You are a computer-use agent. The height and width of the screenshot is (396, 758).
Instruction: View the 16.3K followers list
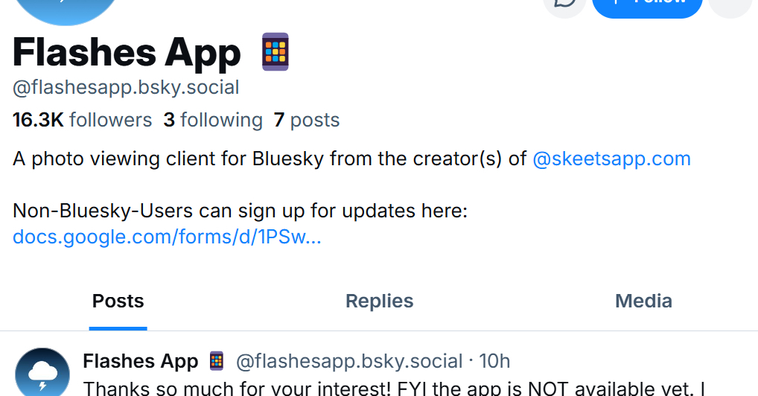(82, 120)
